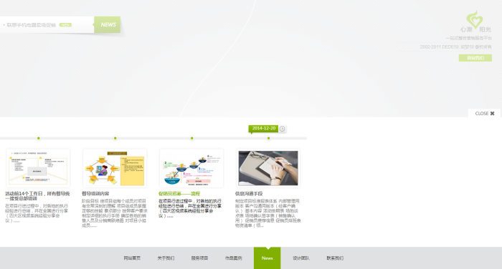Screen dimensions: 502x269
Task: Open the thumbnail with blue bowls process diagram
Action: (191, 168)
